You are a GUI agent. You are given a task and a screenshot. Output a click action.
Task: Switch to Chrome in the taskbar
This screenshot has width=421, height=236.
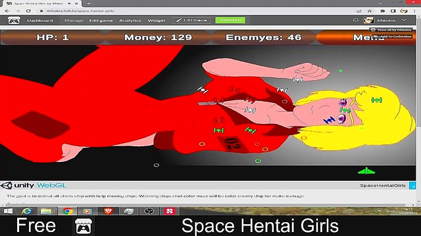click(67, 211)
